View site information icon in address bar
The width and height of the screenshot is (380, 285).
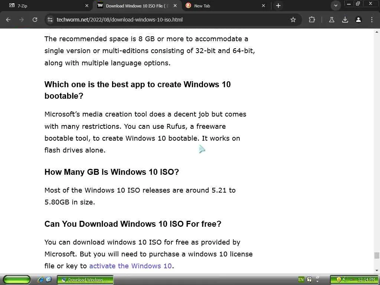click(x=50, y=20)
